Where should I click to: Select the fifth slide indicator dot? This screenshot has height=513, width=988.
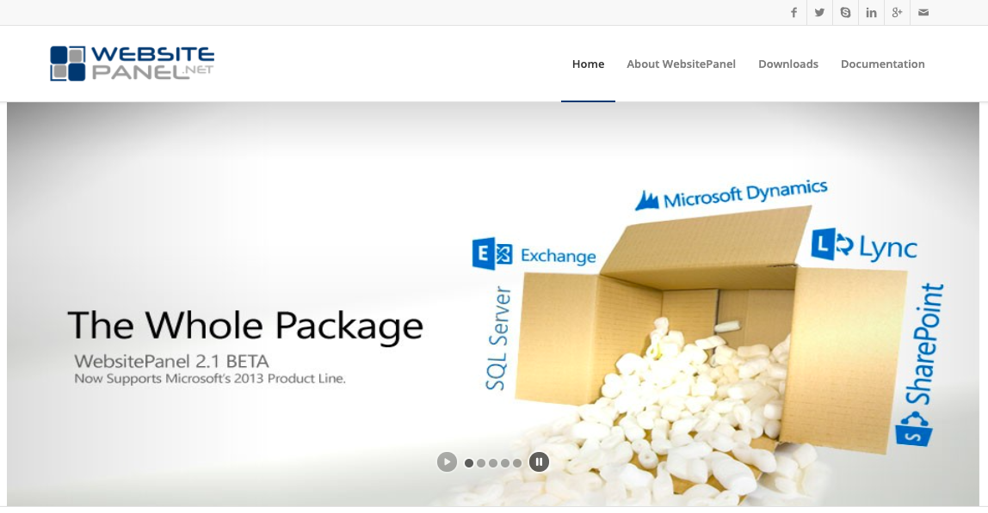516,463
